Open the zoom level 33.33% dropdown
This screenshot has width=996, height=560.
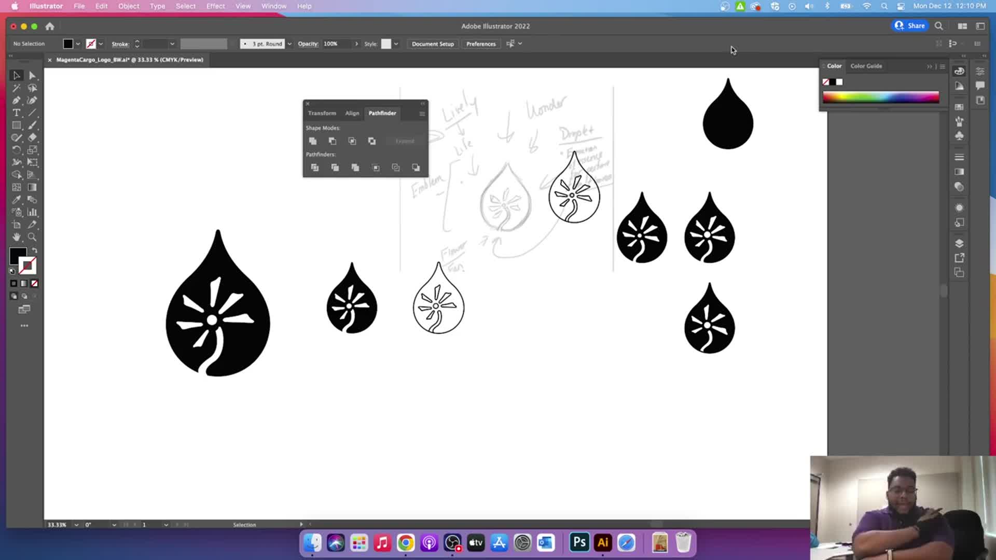click(76, 525)
